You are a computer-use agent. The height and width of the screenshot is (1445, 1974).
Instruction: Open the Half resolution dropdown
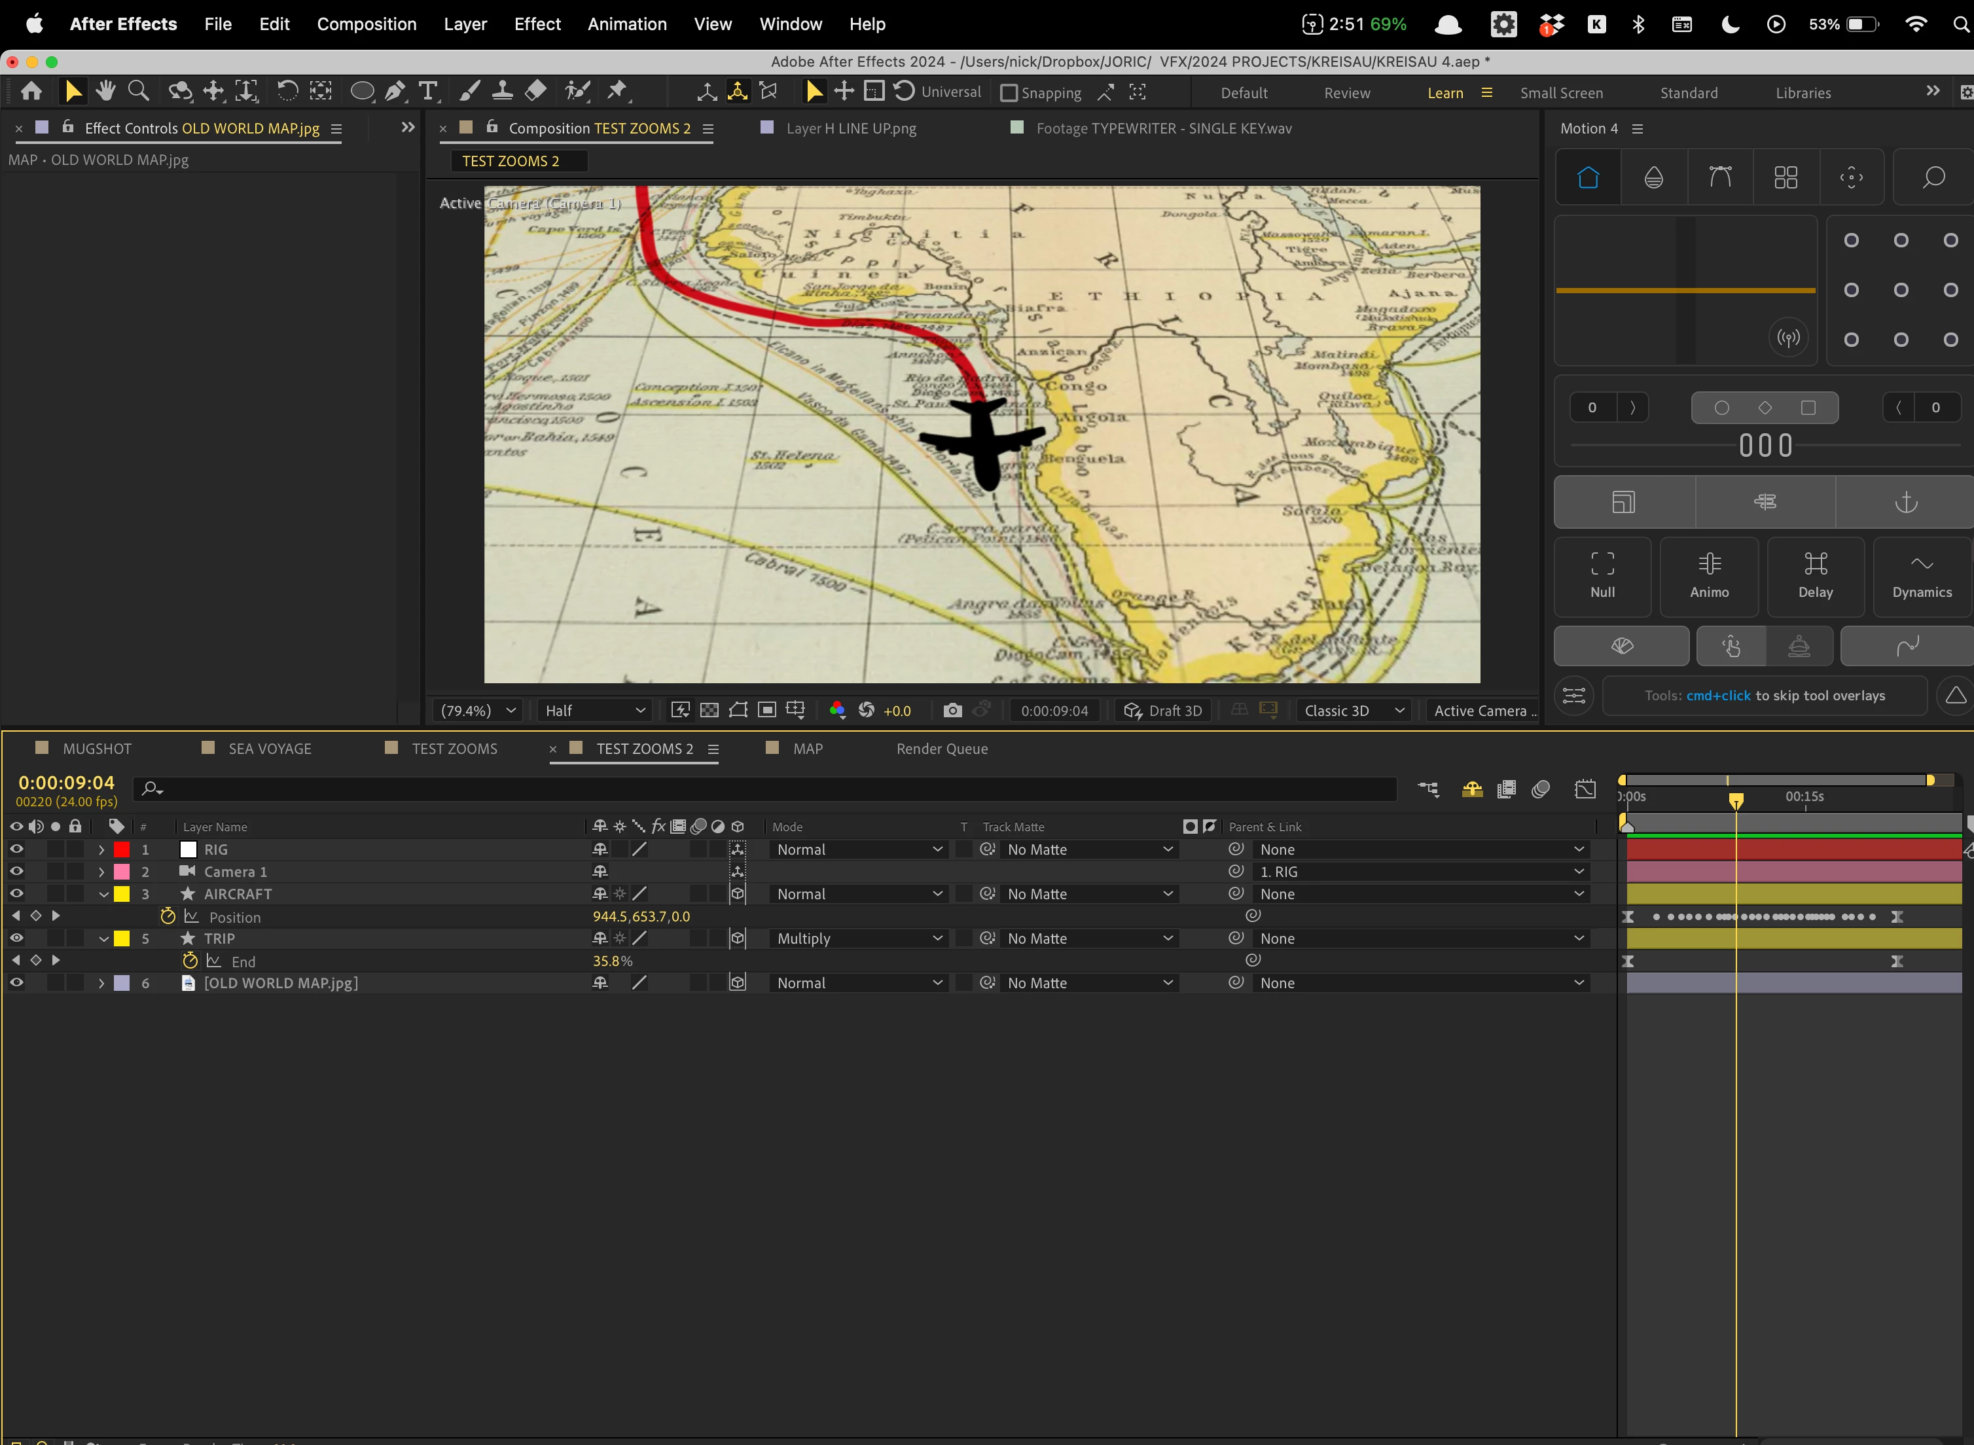[594, 710]
